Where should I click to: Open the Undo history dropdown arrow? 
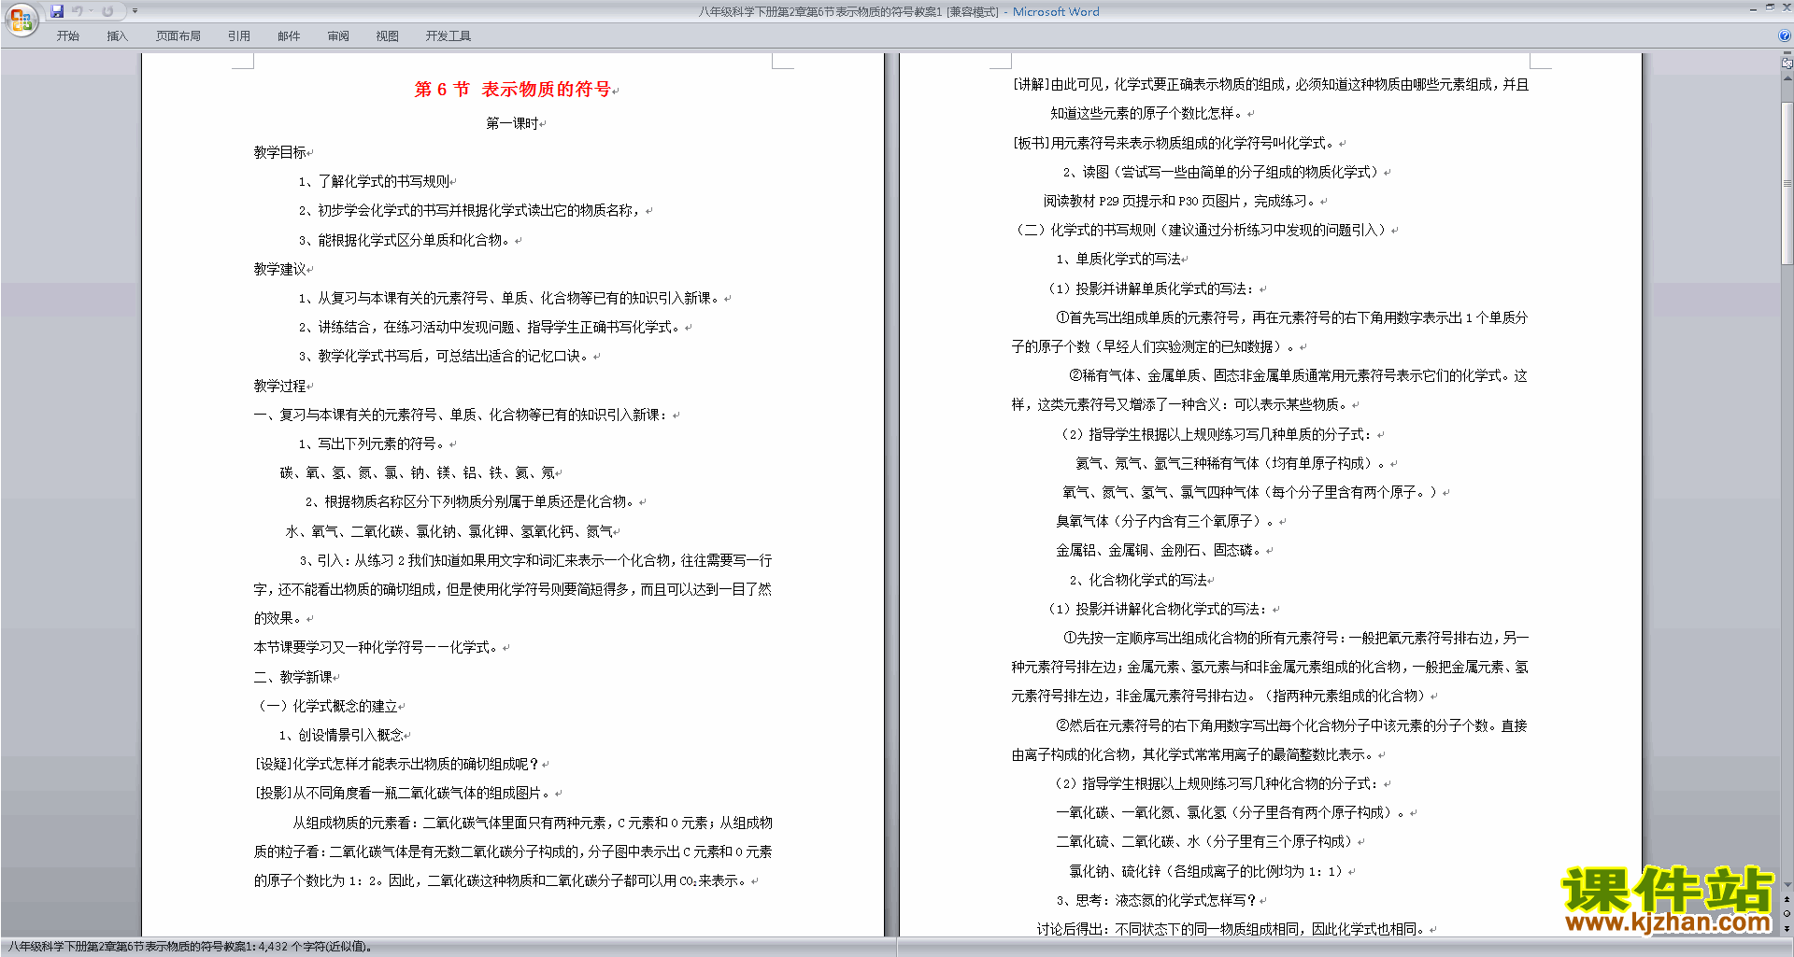(x=91, y=11)
